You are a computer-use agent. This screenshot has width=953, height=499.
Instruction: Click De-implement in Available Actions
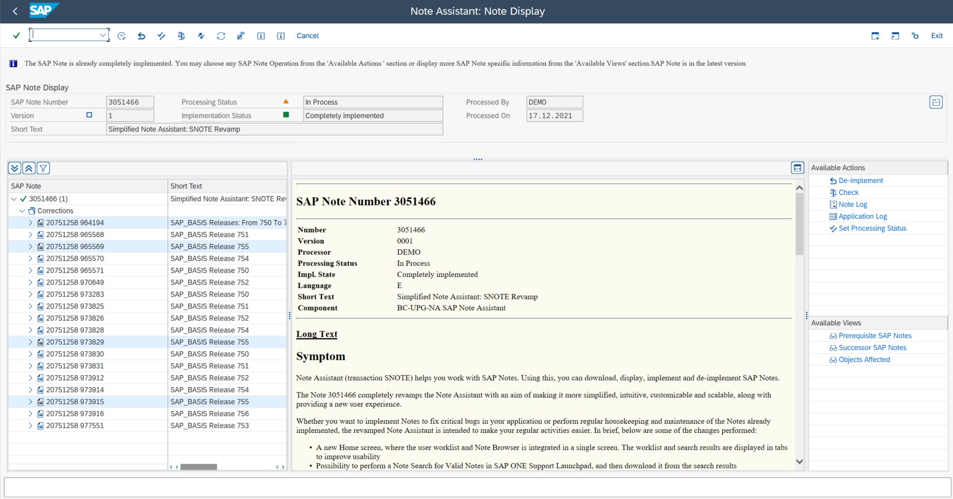[x=860, y=181]
